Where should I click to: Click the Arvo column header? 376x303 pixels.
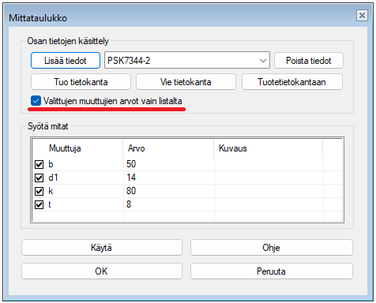coord(168,148)
